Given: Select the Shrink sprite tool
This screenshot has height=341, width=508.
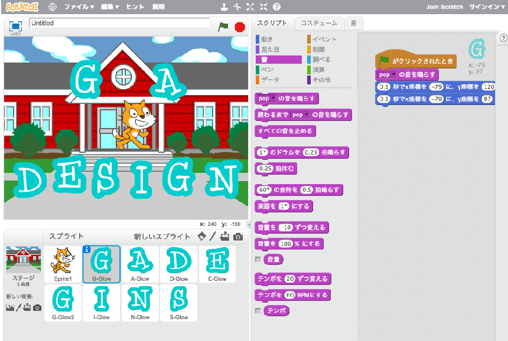Looking at the screenshot, I should coord(263,7).
